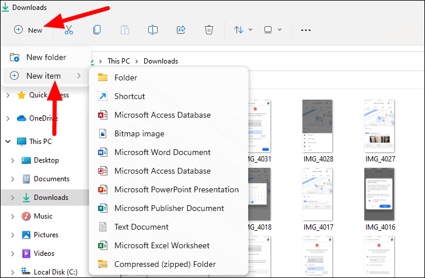Expand the Music tree node
425x278 pixels.
12,217
